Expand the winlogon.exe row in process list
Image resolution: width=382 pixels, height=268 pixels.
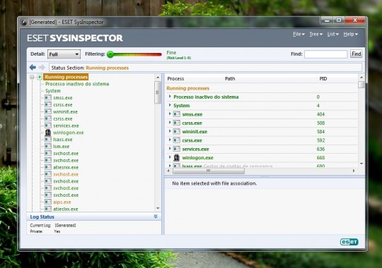click(170, 157)
